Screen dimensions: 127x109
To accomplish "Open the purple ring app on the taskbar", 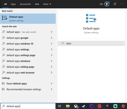I will 92,106.
